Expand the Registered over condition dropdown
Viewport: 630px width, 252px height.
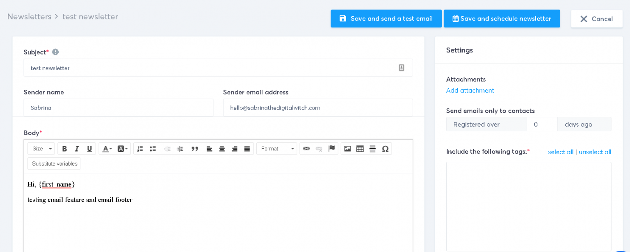486,124
